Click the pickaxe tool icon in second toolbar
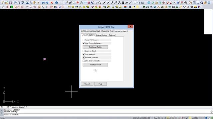The width and height of the screenshot is (213, 119). tap(158, 7)
